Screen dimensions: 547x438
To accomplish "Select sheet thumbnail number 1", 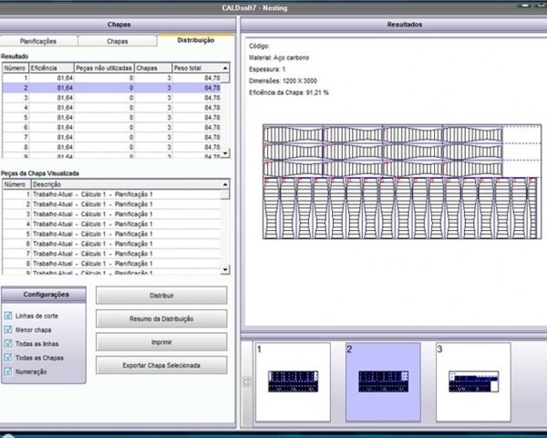I will [x=293, y=381].
